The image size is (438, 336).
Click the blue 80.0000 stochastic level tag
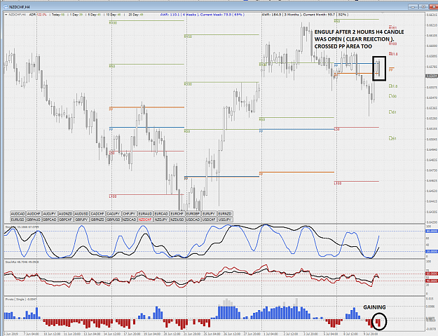[432, 231]
